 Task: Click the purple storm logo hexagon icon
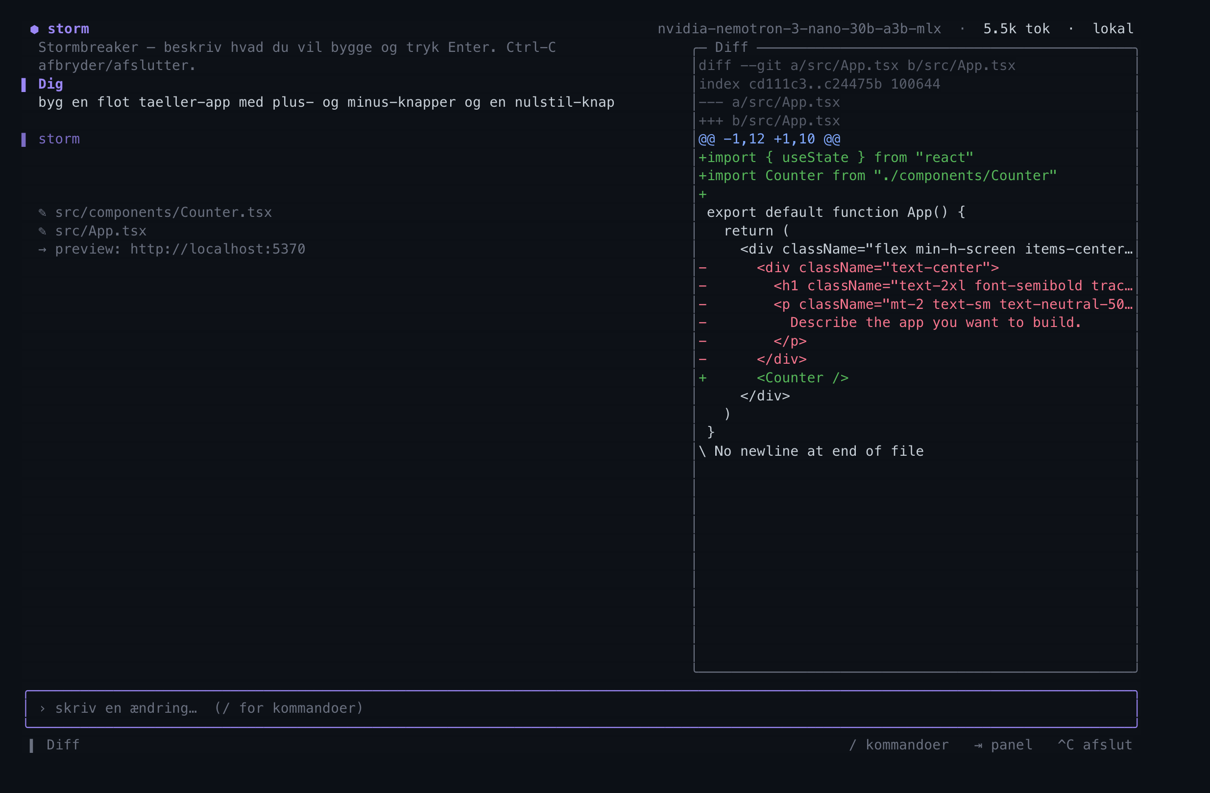[35, 29]
